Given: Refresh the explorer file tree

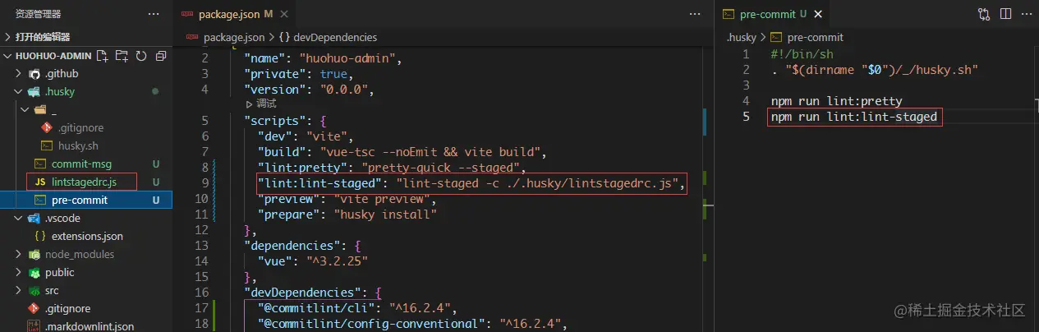Looking at the screenshot, I should tap(141, 56).
